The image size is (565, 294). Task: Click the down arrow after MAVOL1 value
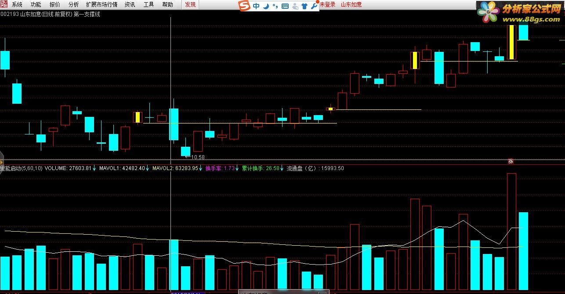148,168
